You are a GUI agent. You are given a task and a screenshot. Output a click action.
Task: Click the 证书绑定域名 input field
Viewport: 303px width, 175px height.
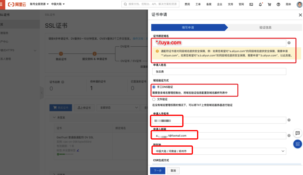coord(219,43)
